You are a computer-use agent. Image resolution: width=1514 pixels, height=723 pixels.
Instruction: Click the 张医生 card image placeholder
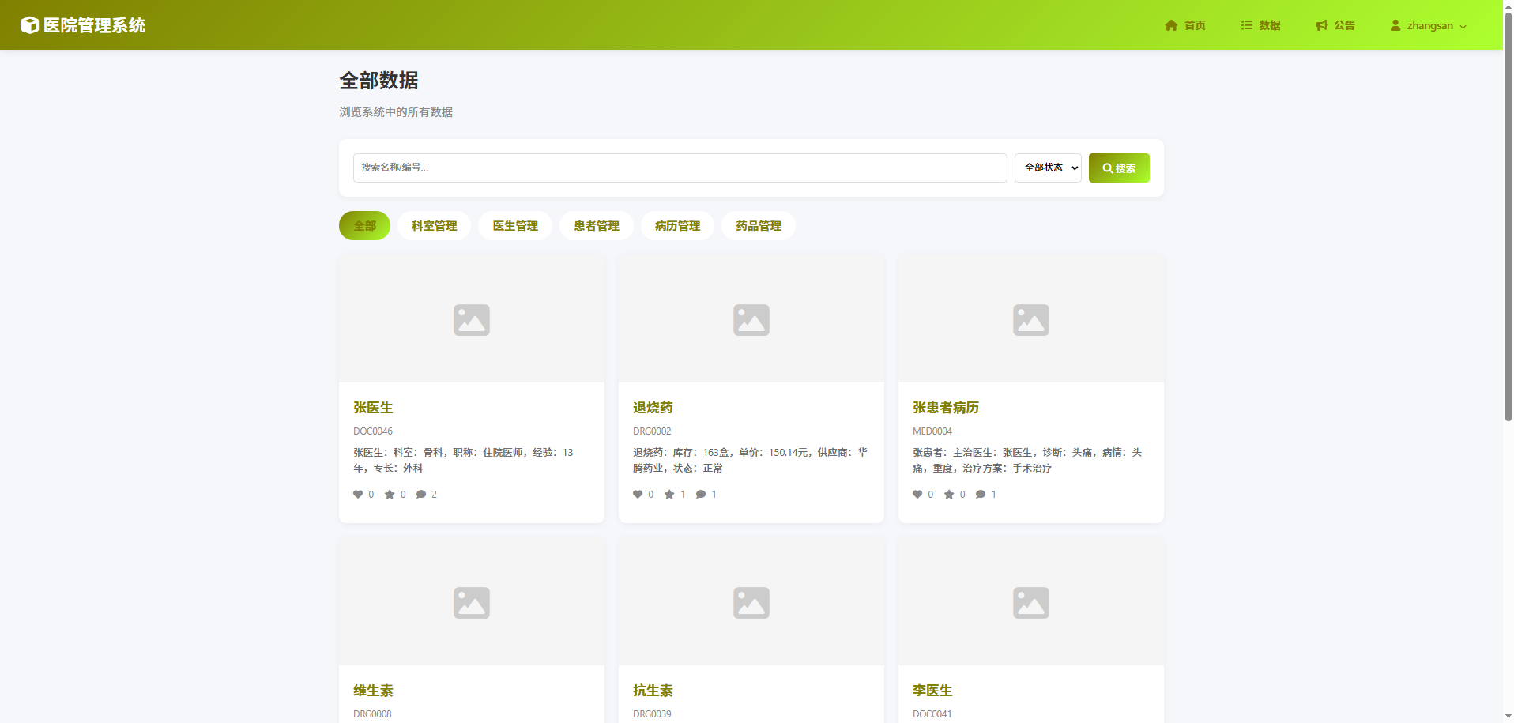pyautogui.click(x=472, y=319)
